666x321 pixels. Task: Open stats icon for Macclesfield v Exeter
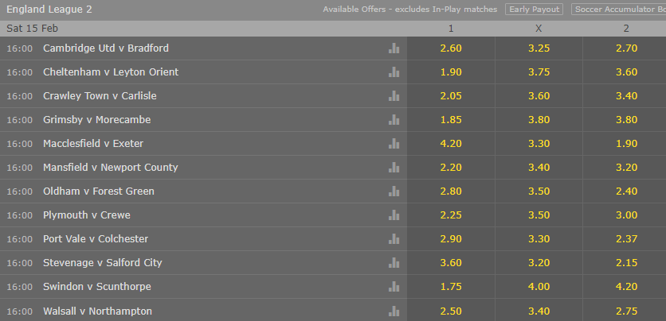pos(394,144)
